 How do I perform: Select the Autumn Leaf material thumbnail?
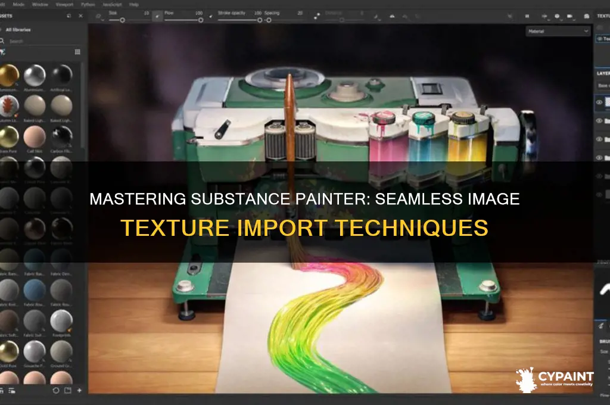click(8, 105)
